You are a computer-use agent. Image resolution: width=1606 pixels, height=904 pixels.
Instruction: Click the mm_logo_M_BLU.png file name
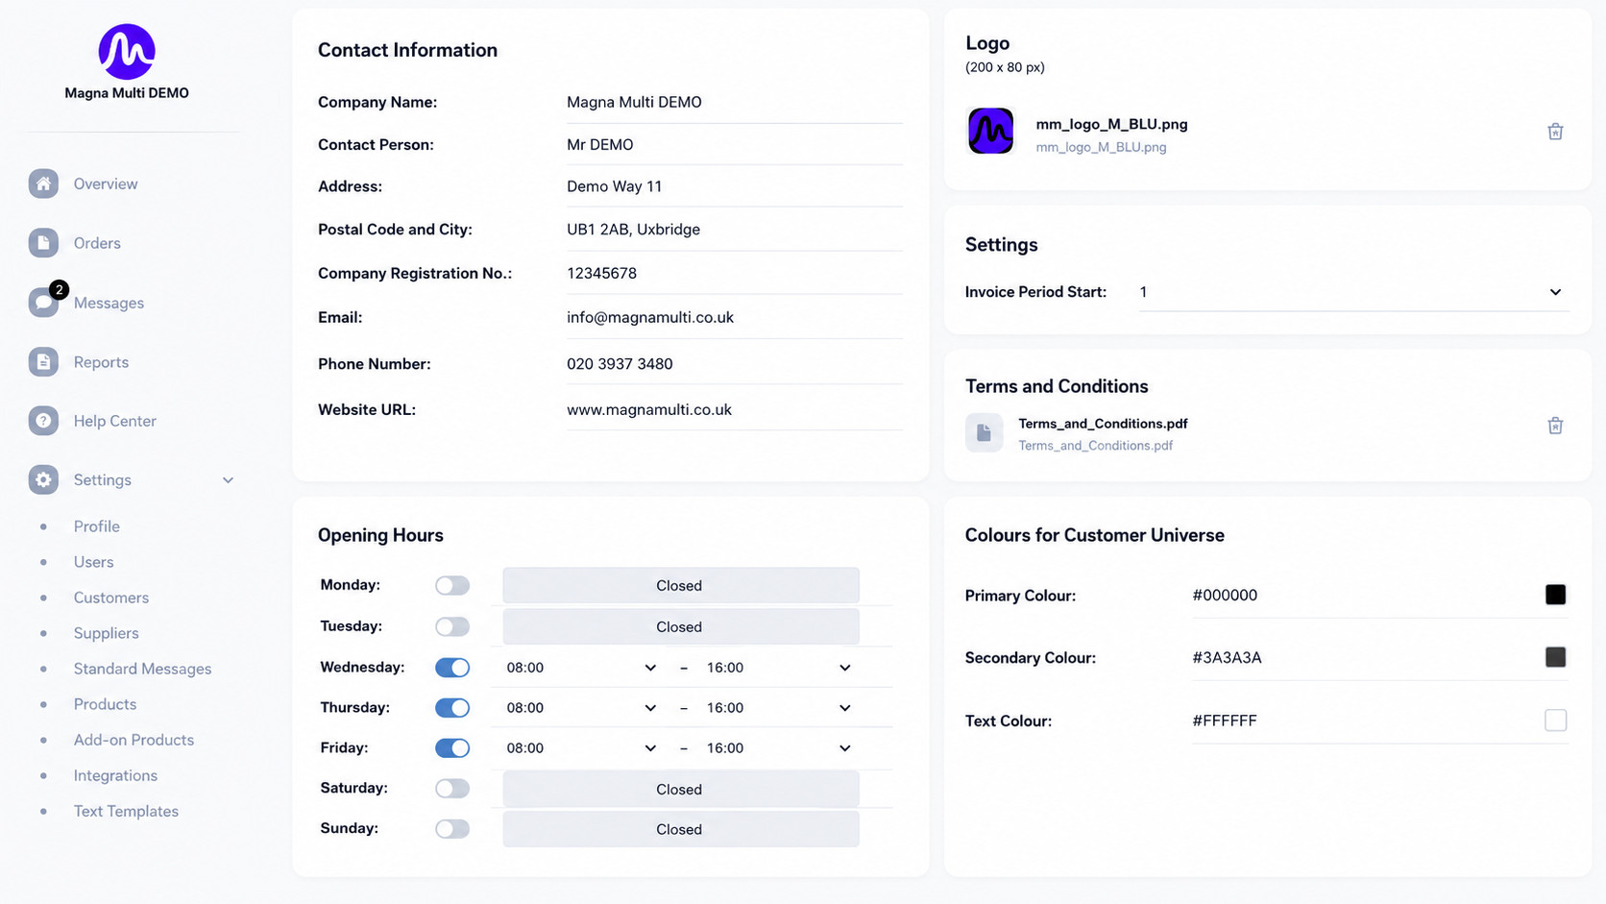(1111, 124)
